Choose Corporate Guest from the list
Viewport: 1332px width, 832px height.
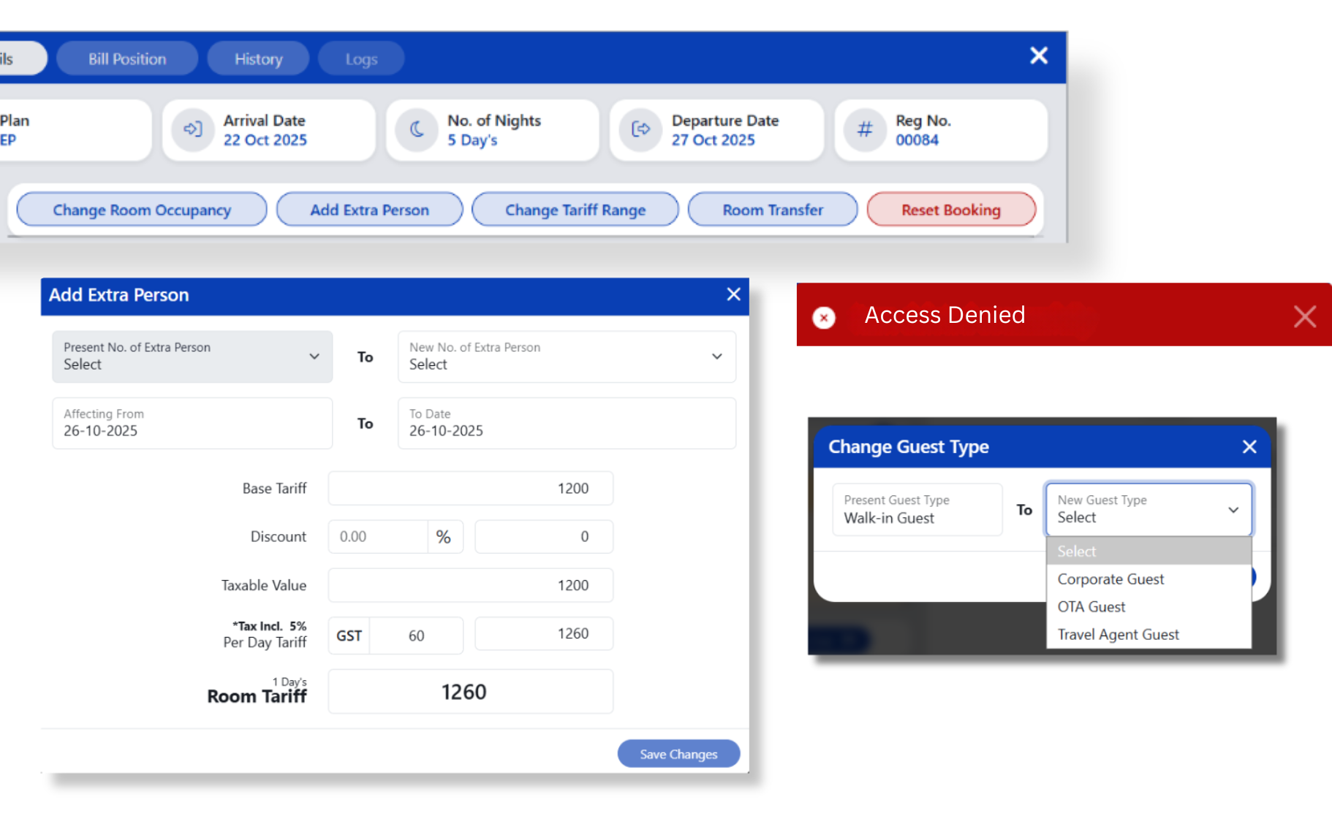1110,579
